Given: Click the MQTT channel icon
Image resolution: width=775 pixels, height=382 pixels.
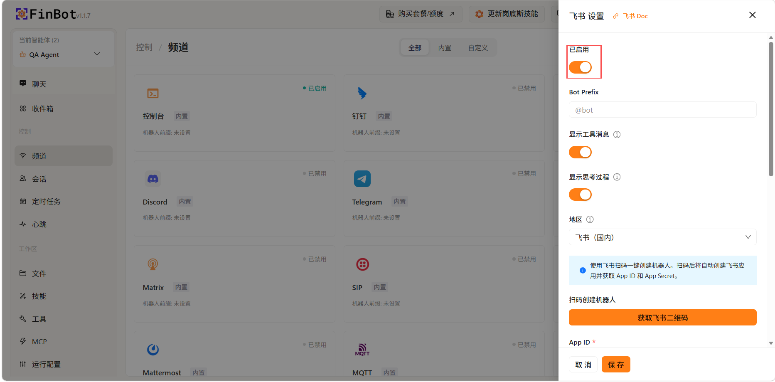Looking at the screenshot, I should (x=362, y=350).
